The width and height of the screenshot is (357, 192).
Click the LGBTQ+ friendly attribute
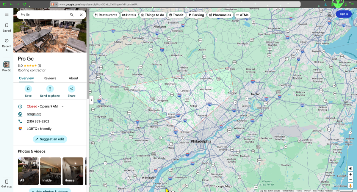39,129
